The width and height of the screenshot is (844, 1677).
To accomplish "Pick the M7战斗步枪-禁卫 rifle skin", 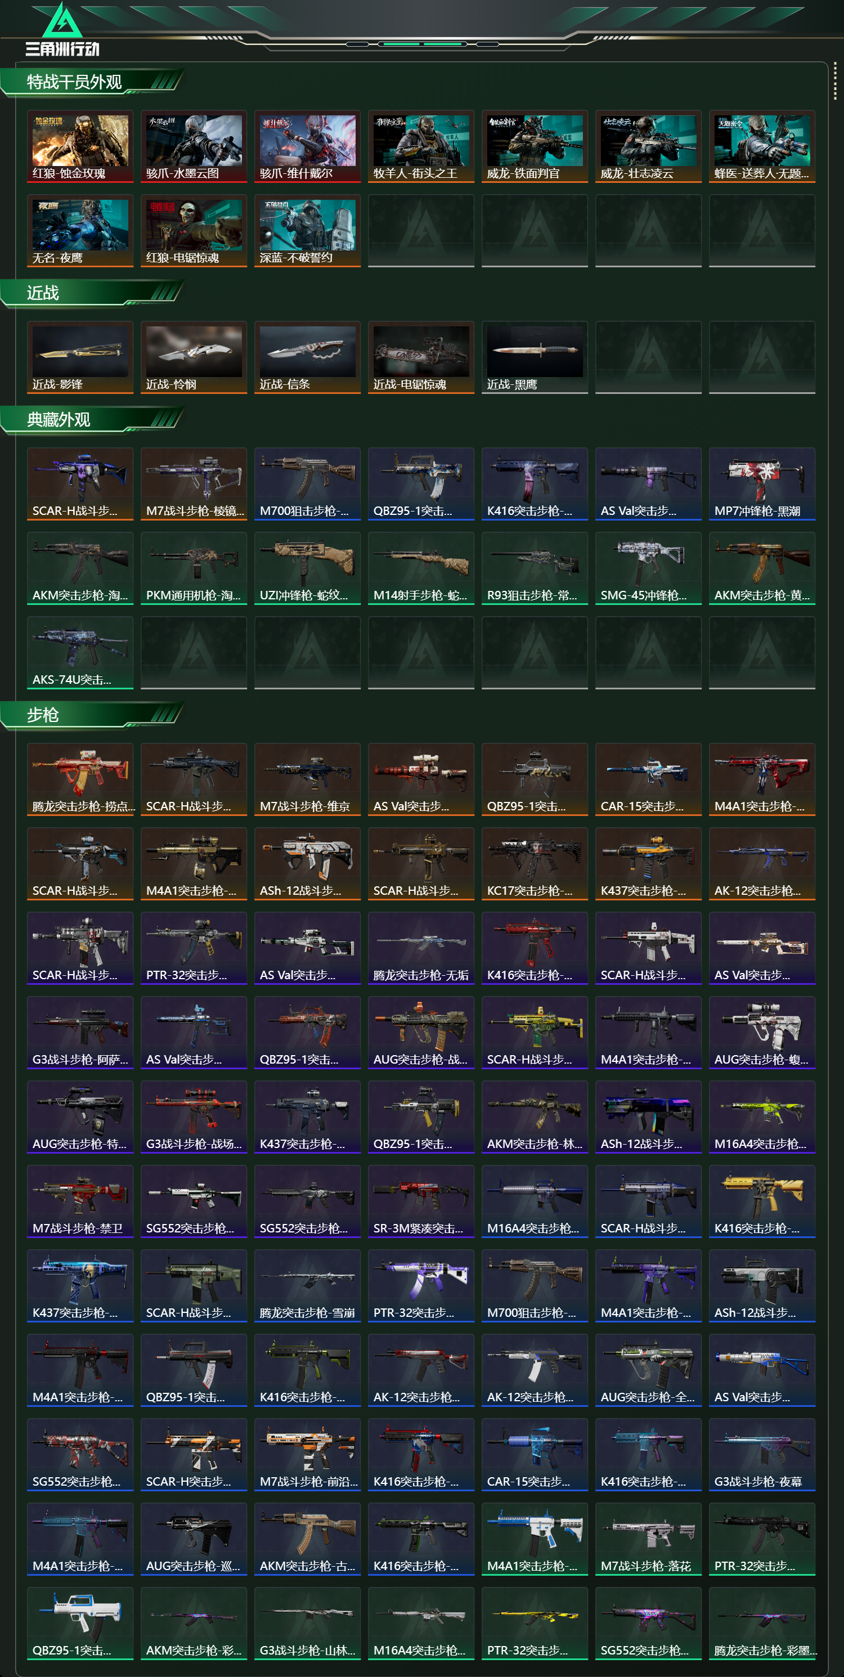I will tap(80, 1201).
